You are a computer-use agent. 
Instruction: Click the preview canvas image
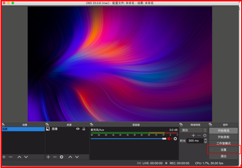click(x=120, y=64)
